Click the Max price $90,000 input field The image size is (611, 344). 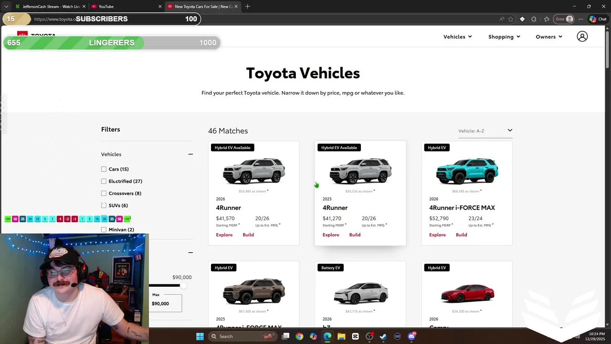pyautogui.click(x=165, y=303)
